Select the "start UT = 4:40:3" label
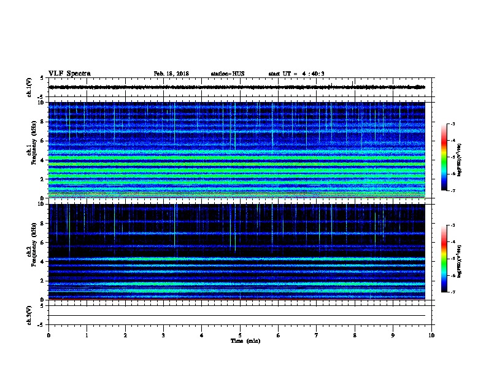The image size is (486, 376). click(296, 74)
